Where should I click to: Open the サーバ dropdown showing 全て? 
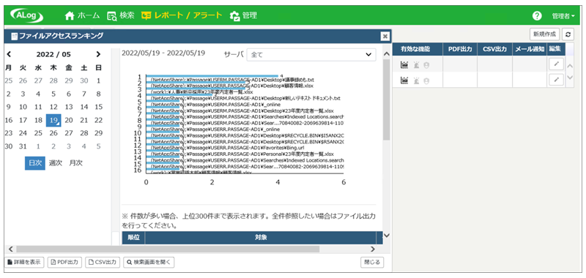311,54
